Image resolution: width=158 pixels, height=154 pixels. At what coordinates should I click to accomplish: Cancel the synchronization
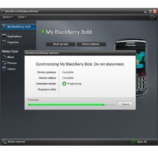[x=125, y=104]
